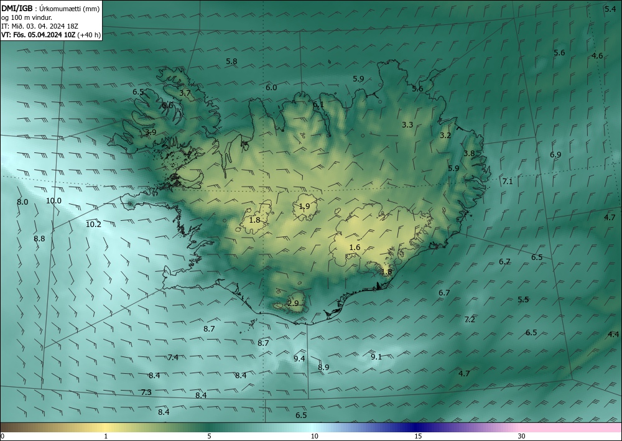This screenshot has height=441, width=622.
Task: Select the 4.4 value
Action: (613, 335)
